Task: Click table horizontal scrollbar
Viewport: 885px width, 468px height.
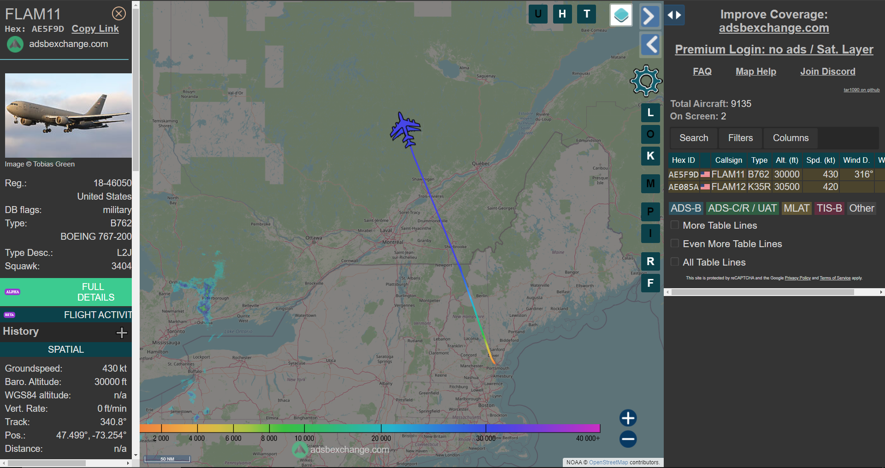Action: tap(762, 292)
